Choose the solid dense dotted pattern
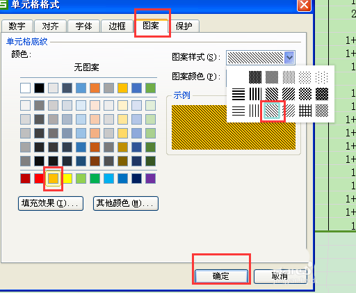 coord(255,77)
